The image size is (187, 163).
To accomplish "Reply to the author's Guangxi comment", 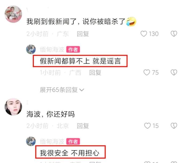I will 95,73.
